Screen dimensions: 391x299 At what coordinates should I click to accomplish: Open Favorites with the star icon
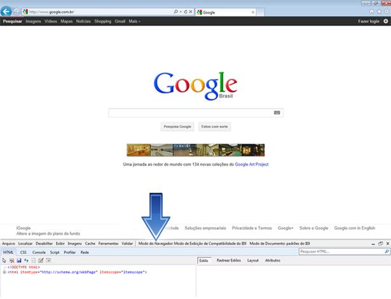[x=379, y=11]
